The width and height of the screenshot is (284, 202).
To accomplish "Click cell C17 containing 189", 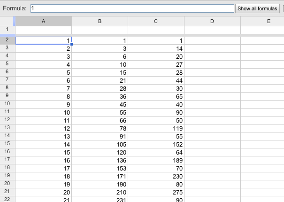I will pos(156,160).
